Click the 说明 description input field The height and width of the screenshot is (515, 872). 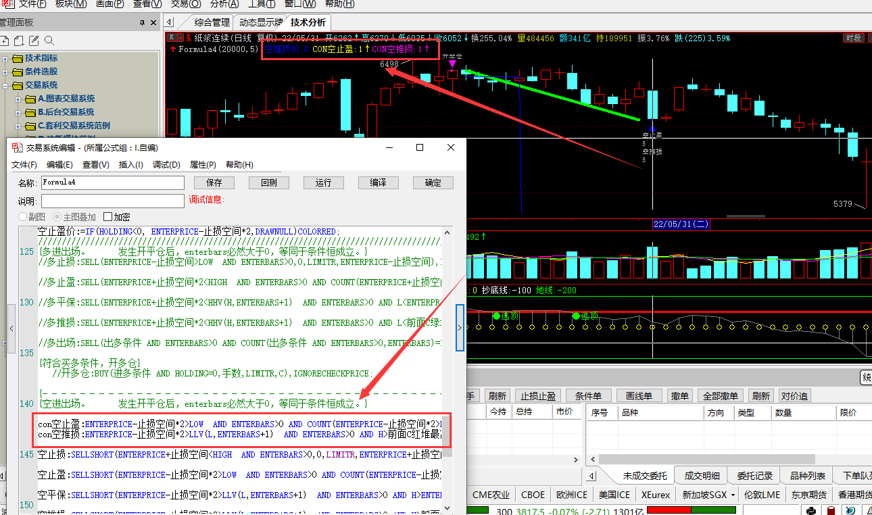pyautogui.click(x=112, y=201)
